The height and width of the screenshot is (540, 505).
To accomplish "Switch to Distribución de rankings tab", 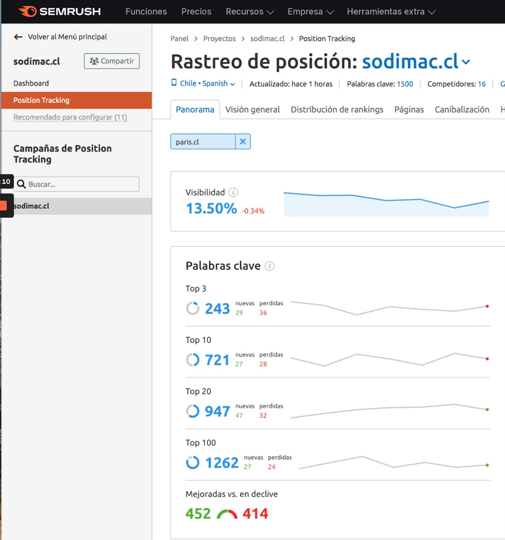I will click(x=337, y=110).
